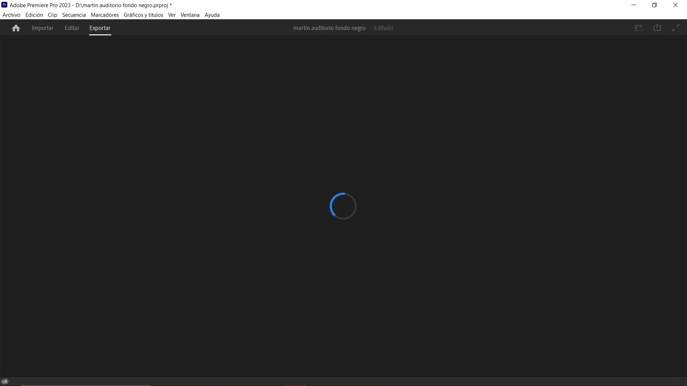Restore down the Premiere window
The width and height of the screenshot is (687, 386).
point(654,5)
